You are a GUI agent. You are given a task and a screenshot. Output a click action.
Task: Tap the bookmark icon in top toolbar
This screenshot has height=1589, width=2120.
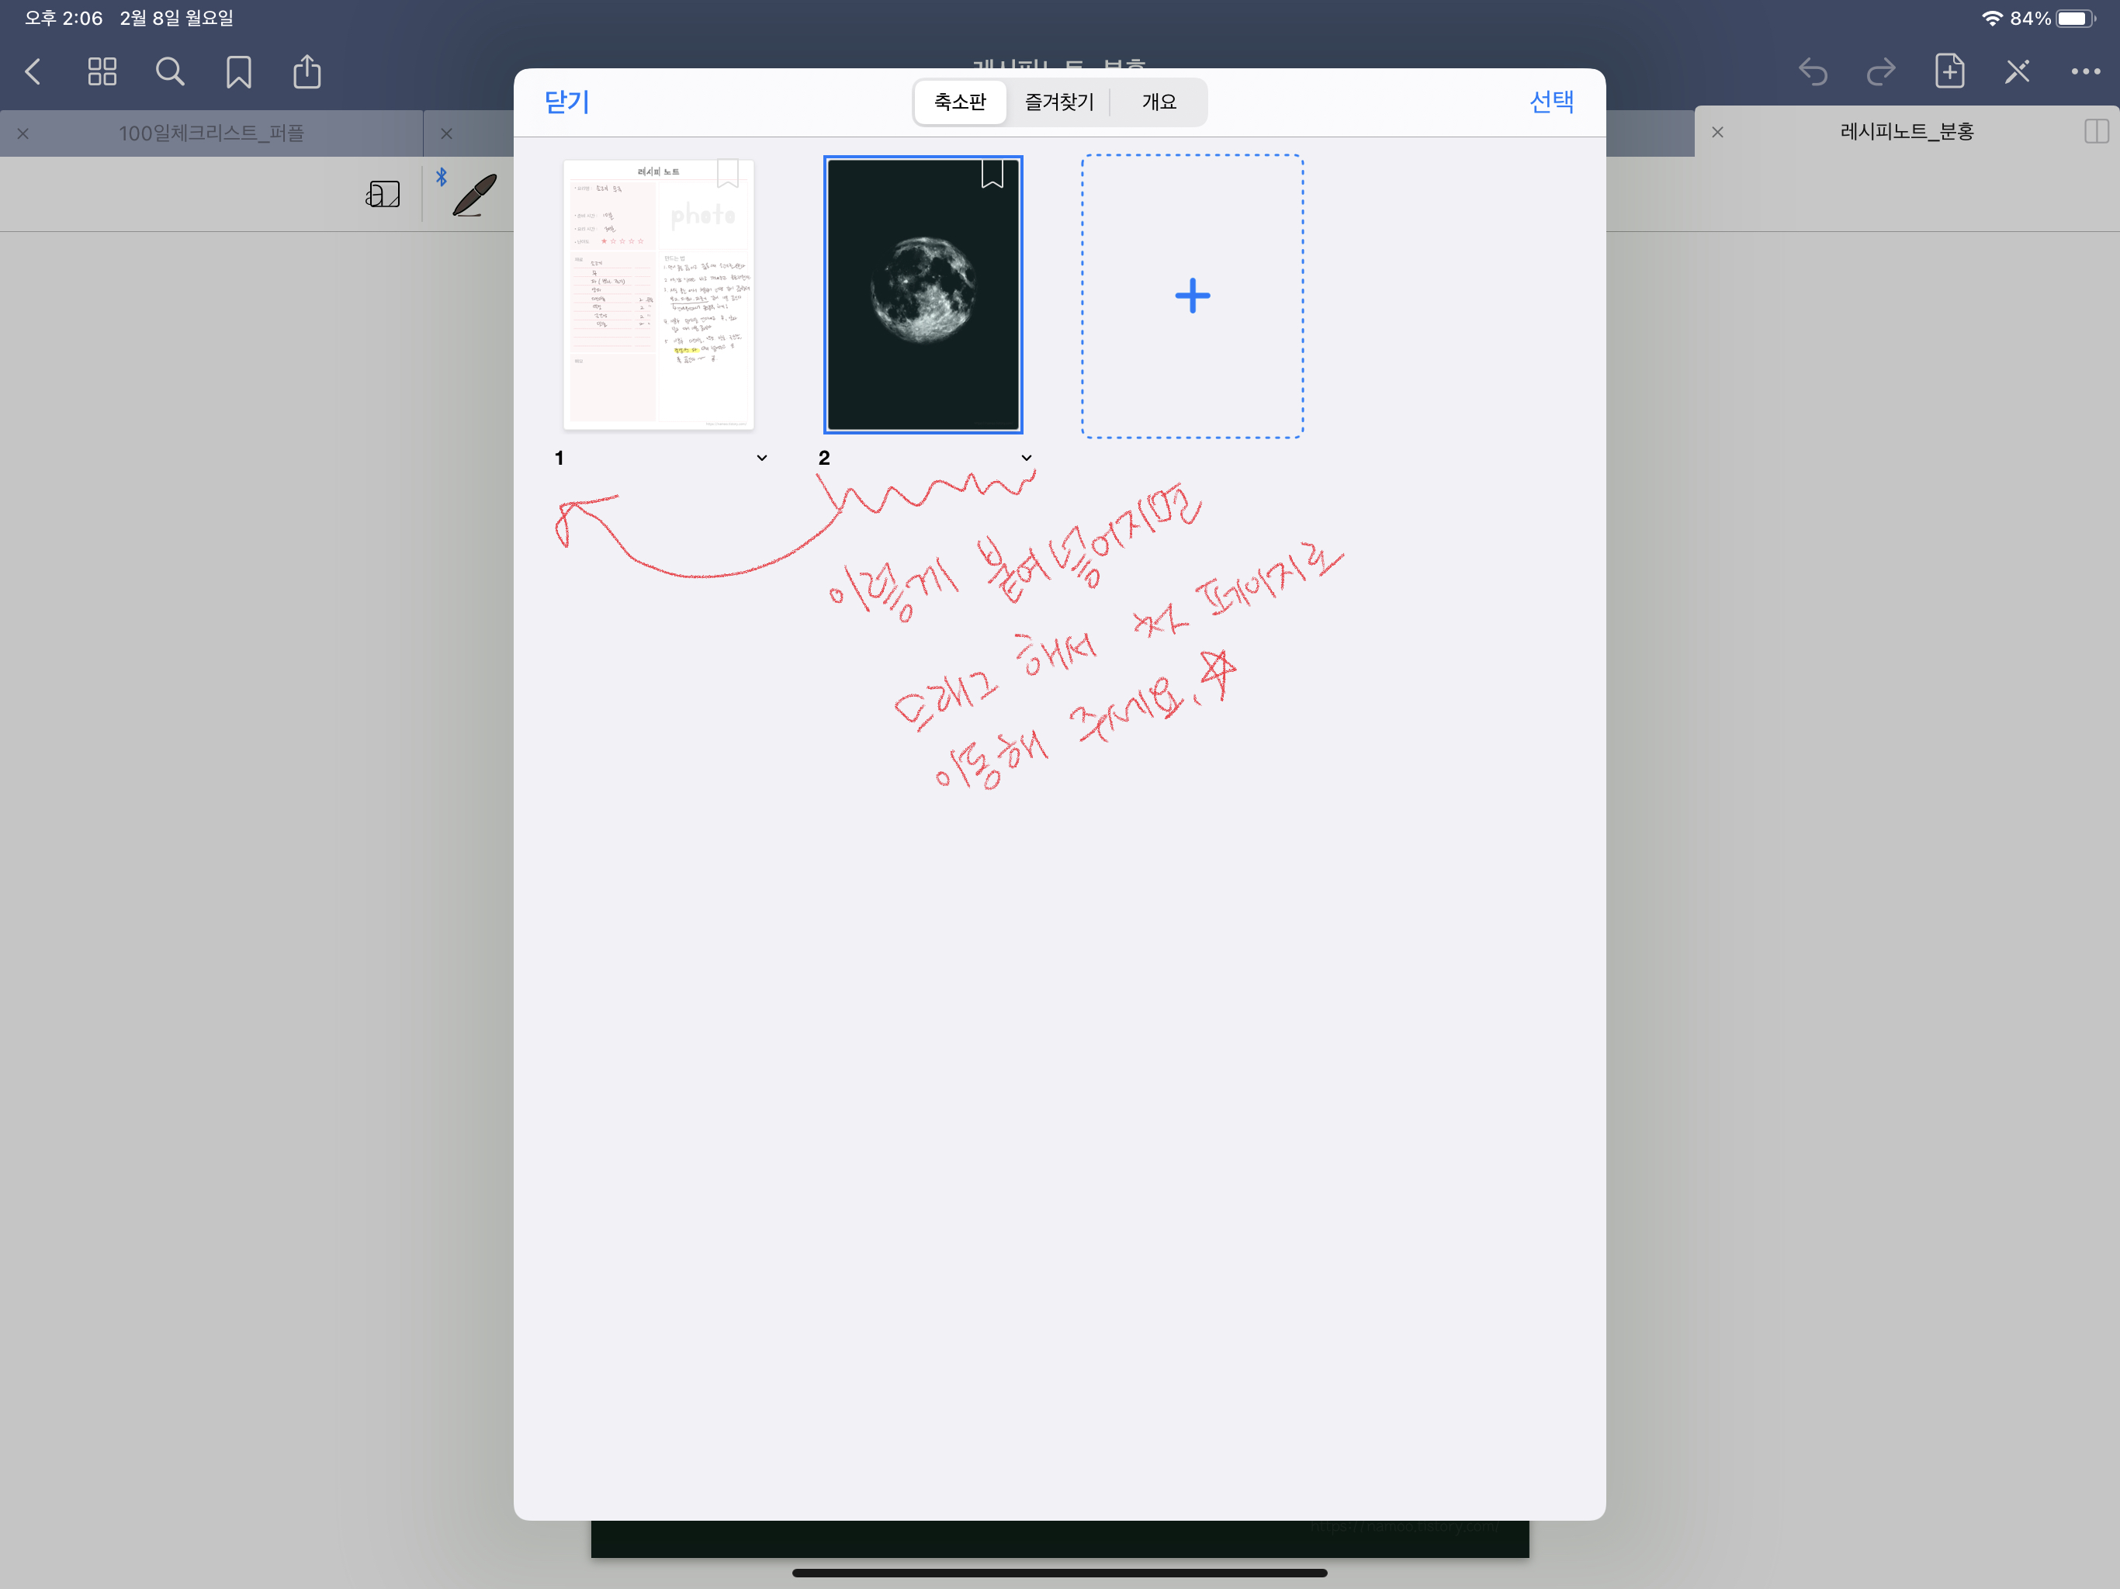(239, 72)
